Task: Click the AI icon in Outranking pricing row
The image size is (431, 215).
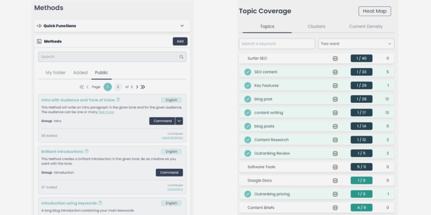Action: coord(335,194)
